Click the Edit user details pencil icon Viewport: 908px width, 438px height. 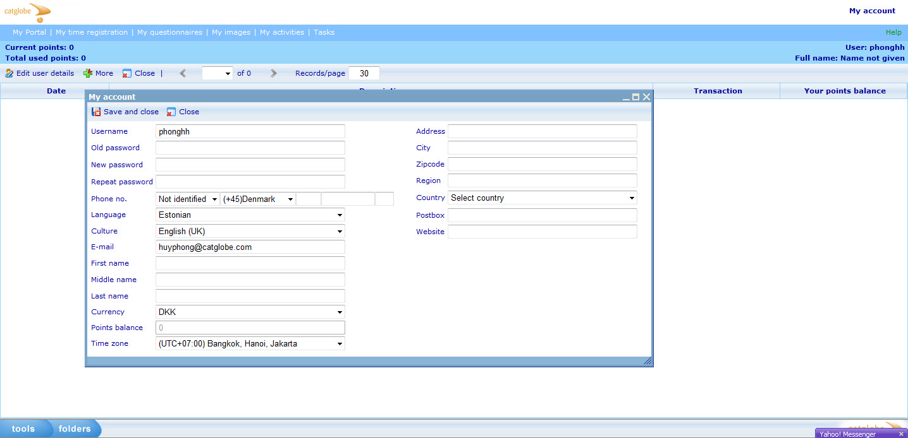tap(9, 73)
